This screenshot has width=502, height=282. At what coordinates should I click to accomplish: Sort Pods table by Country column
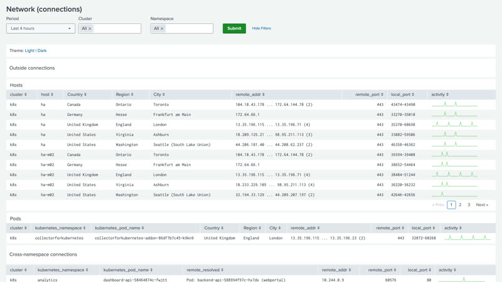pos(214,228)
